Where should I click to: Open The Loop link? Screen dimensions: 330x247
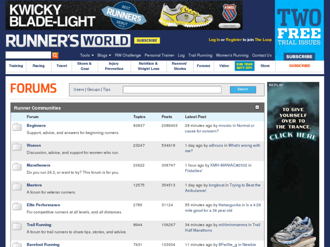click(x=263, y=40)
